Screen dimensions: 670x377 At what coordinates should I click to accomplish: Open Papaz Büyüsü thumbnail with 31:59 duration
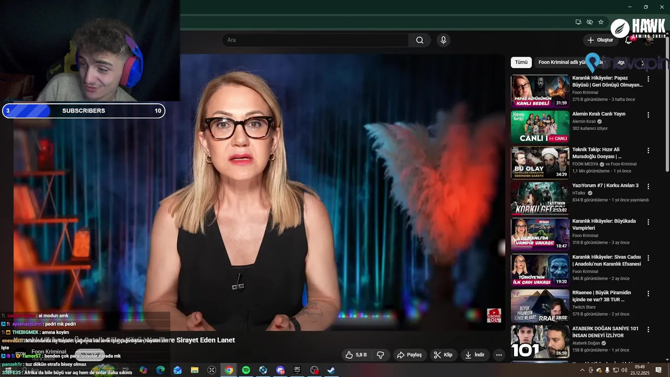[540, 91]
